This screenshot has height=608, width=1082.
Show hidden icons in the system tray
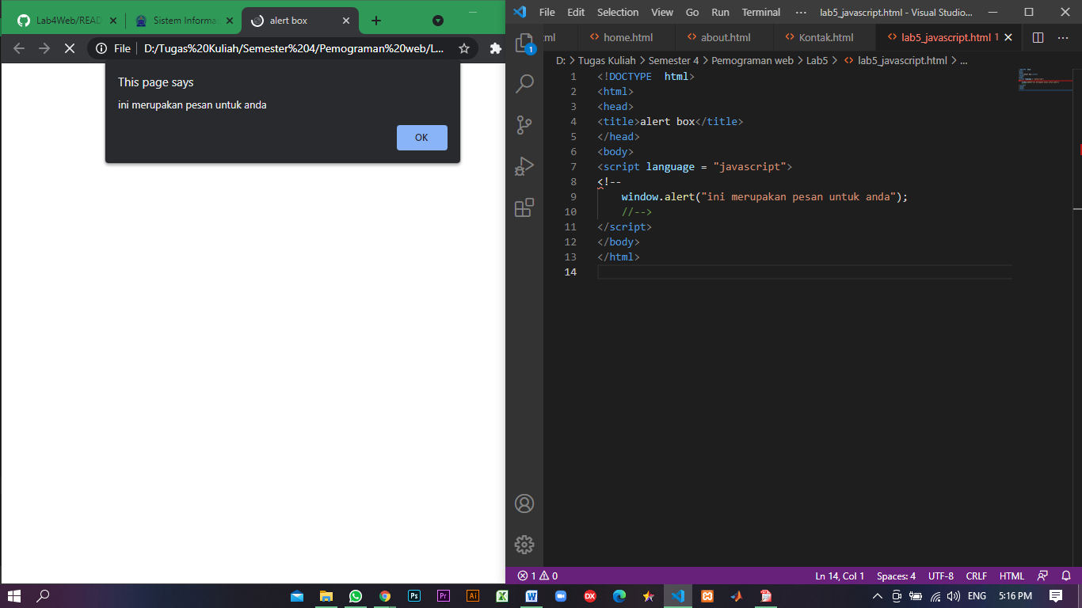tap(878, 596)
